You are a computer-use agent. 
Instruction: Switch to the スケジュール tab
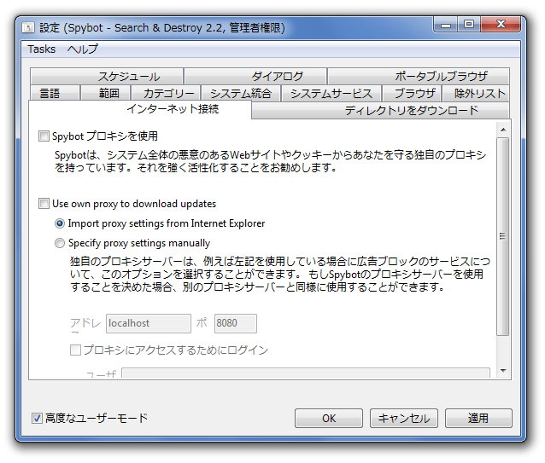[107, 76]
